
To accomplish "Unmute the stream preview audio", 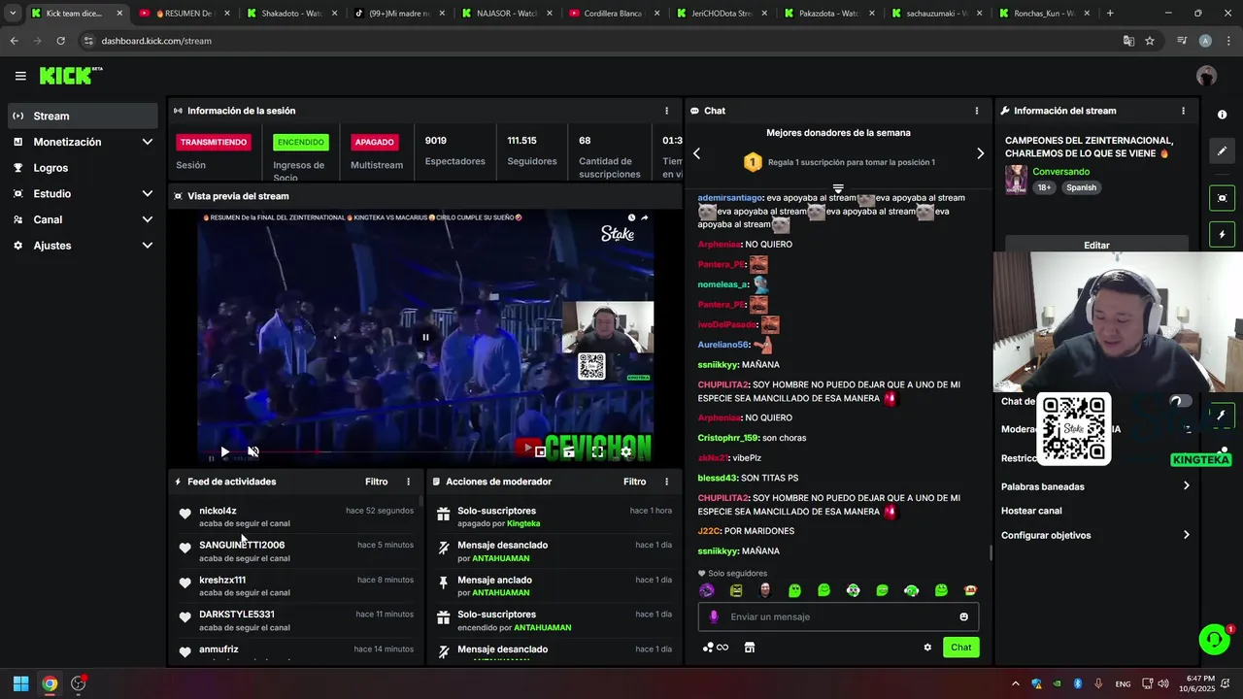I will [x=253, y=451].
